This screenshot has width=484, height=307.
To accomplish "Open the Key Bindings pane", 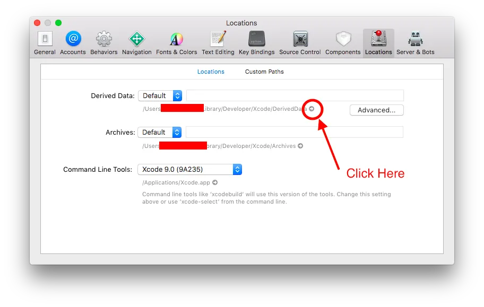I will pyautogui.click(x=256, y=43).
